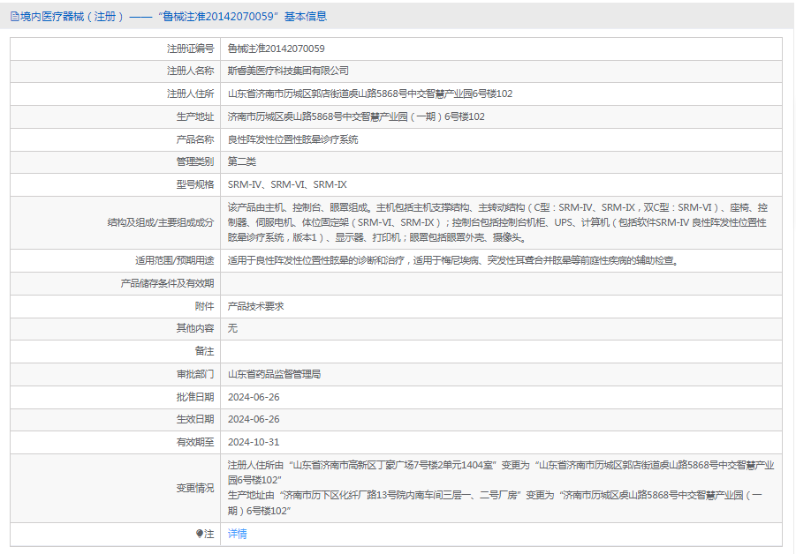Image resolution: width=796 pixels, height=554 pixels.
Task: Select management class value 第二类
Action: coord(242,161)
